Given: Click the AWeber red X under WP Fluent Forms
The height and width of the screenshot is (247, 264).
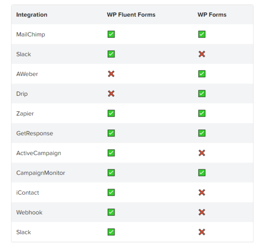Looking at the screenshot, I should pyautogui.click(x=111, y=74).
